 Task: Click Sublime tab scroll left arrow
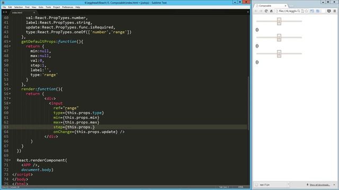(4, 13)
